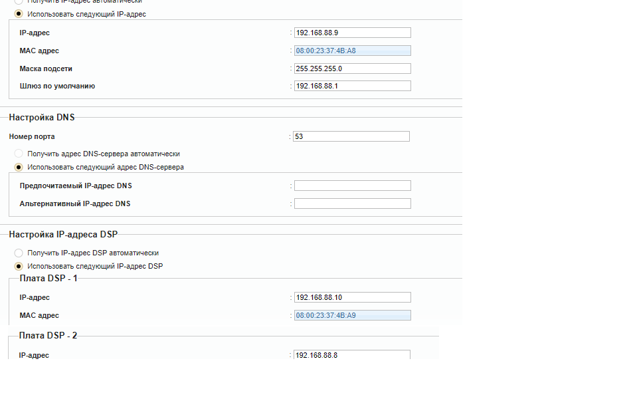Click the 'Настройка DNS' section heading

[x=42, y=118]
